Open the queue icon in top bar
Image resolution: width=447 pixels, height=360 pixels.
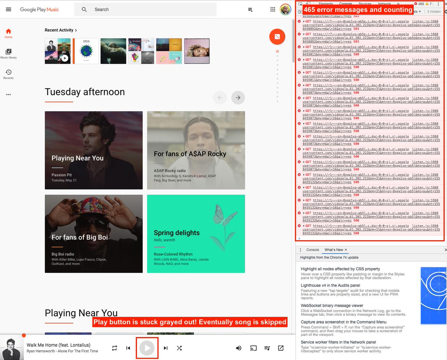click(x=250, y=10)
